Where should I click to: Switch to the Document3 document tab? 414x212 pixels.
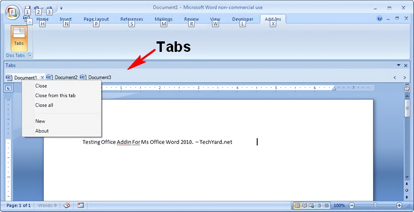pos(99,77)
